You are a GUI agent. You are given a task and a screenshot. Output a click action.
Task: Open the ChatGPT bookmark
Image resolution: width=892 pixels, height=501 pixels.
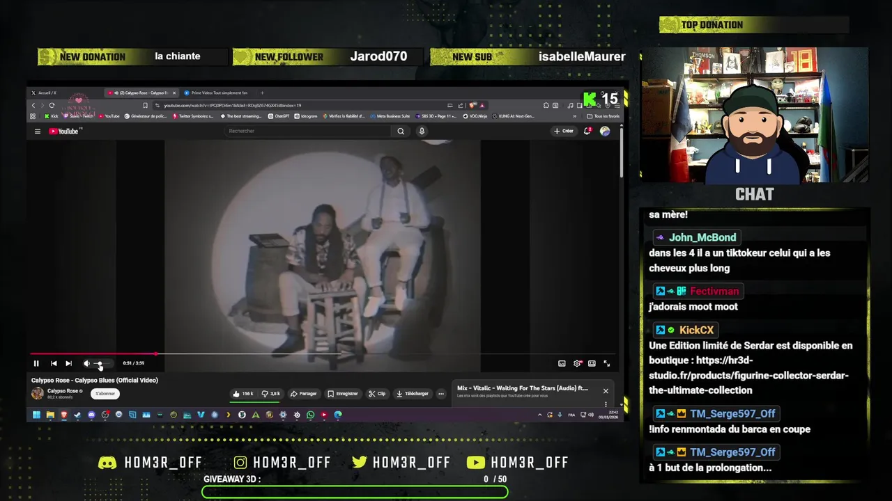point(278,116)
